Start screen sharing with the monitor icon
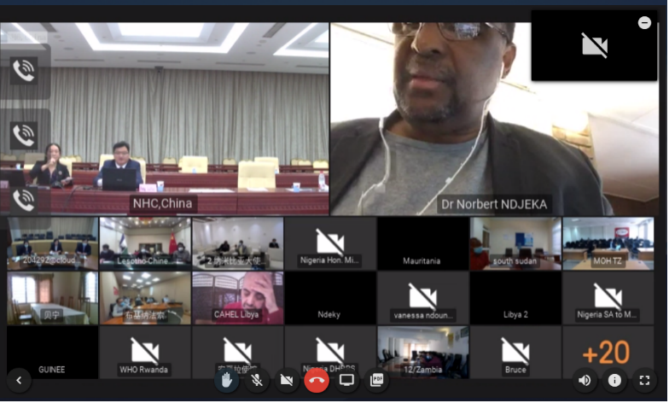The width and height of the screenshot is (669, 403). point(346,380)
